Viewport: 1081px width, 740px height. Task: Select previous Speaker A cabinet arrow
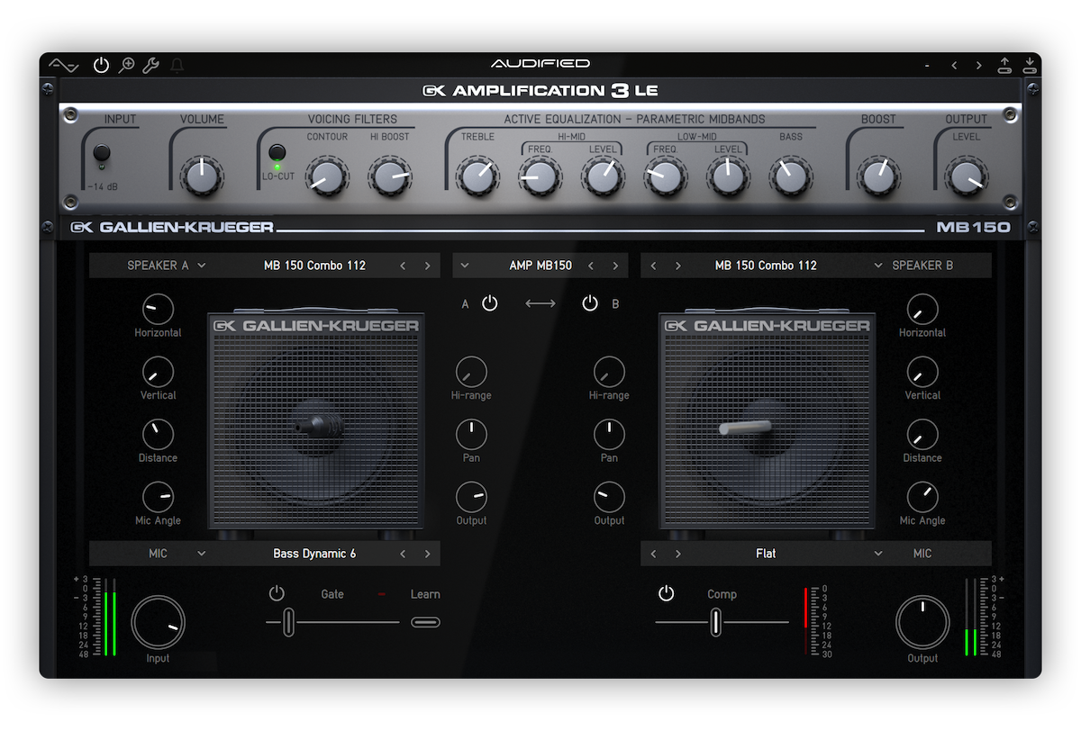point(403,266)
